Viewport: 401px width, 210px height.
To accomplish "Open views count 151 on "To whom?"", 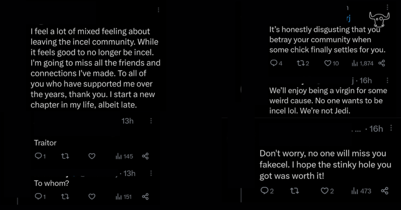I will tap(124, 197).
